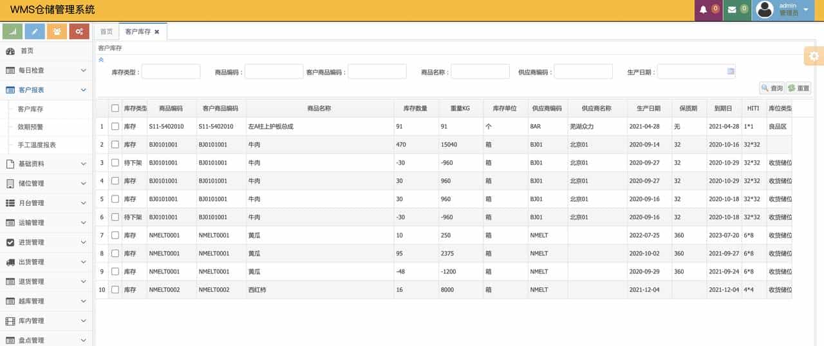This screenshot has width=824, height=346.
Task: Click the icon beside 储位管理
Action: pos(10,183)
